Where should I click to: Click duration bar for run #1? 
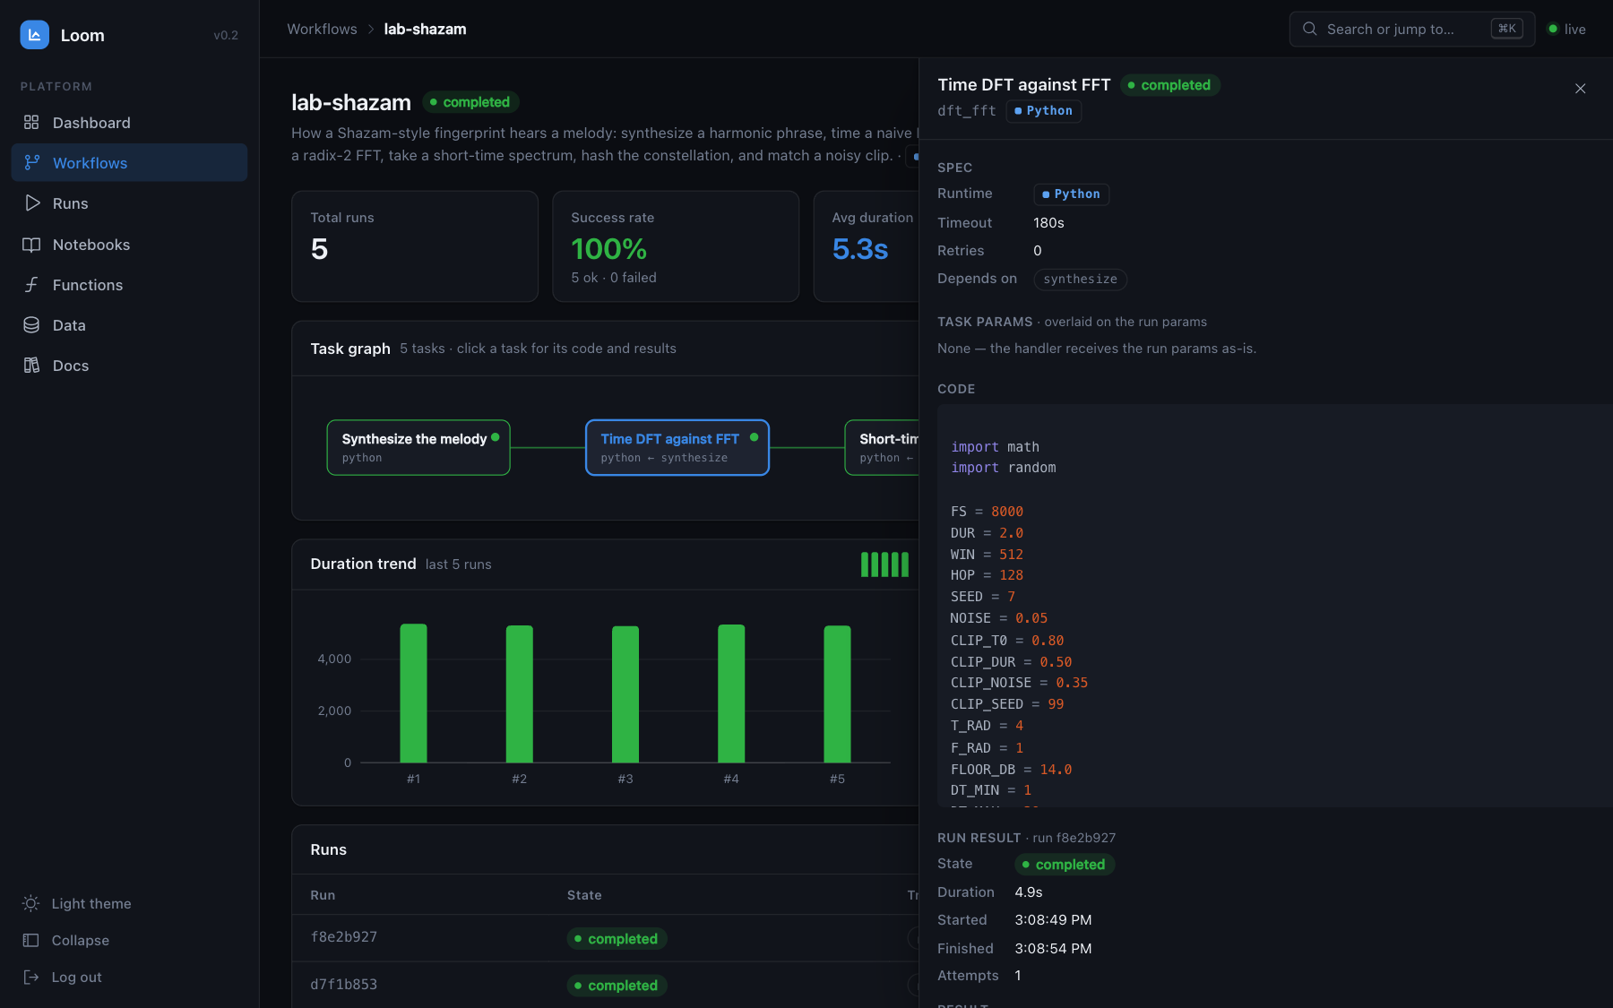[x=413, y=693]
